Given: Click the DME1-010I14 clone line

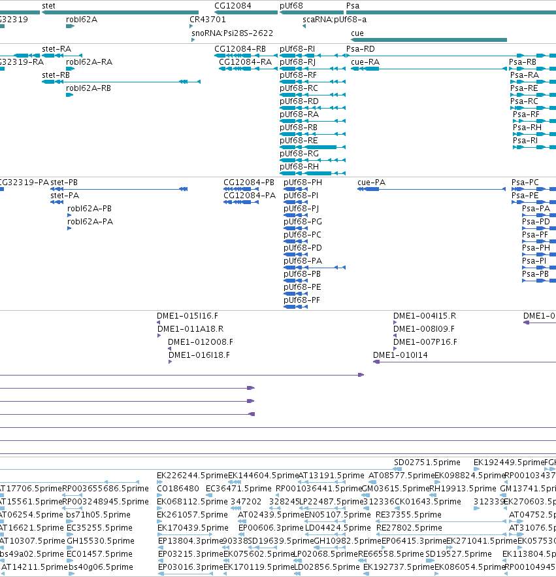Looking at the screenshot, I should click(x=465, y=362).
